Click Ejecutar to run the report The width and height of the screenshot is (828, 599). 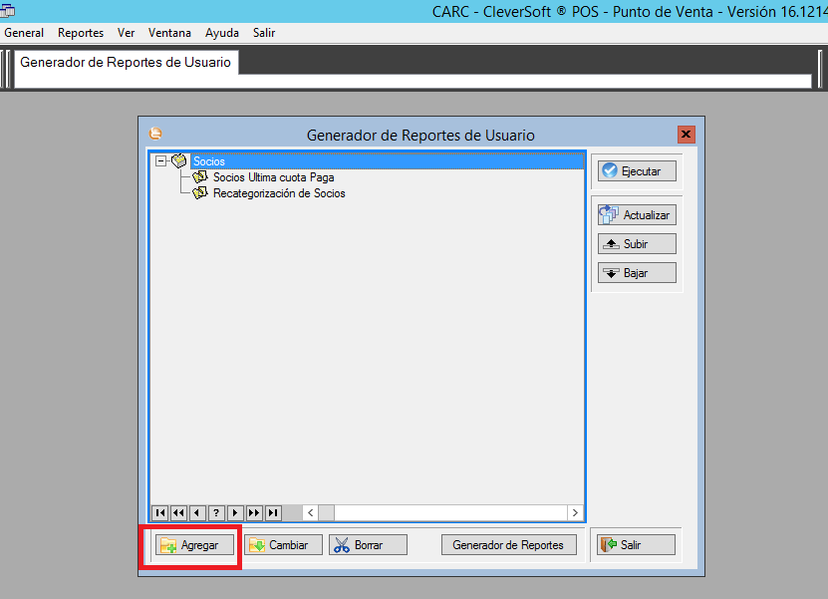tap(637, 171)
